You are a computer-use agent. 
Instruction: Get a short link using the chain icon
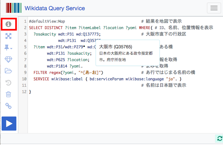[x=8, y=106]
